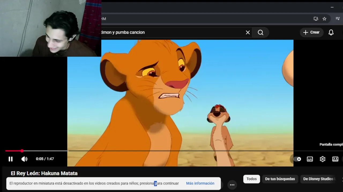
Task: Click the title El Rey León: Hakuna Matata
Action: pos(44,173)
